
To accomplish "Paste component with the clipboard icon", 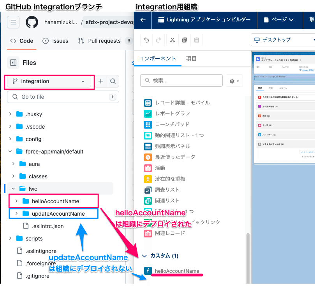I will click(197, 40).
